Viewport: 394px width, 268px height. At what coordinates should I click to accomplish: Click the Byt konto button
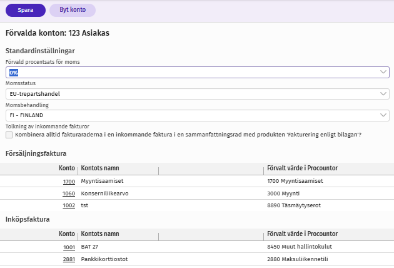coord(73,10)
